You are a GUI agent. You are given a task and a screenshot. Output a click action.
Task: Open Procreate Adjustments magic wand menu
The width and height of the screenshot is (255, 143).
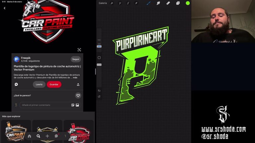[x=120, y=3]
